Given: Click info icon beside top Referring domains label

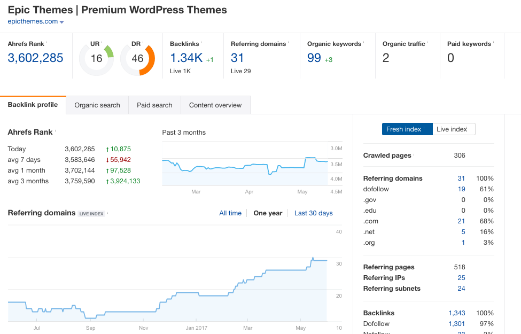Looking at the screenshot, I should (x=289, y=43).
